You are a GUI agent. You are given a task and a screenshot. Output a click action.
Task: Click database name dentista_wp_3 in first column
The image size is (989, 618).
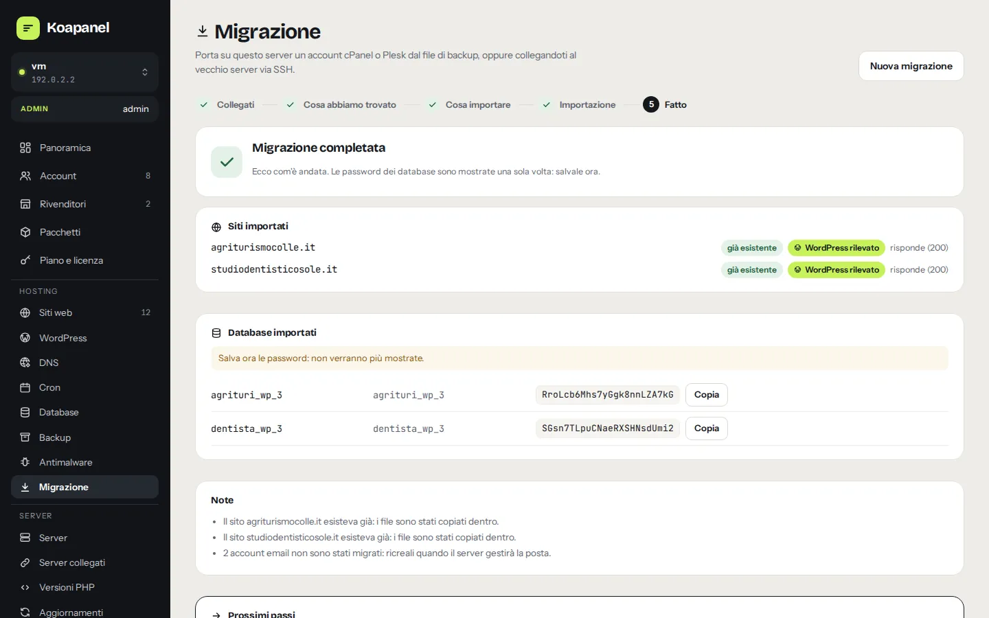point(247,429)
